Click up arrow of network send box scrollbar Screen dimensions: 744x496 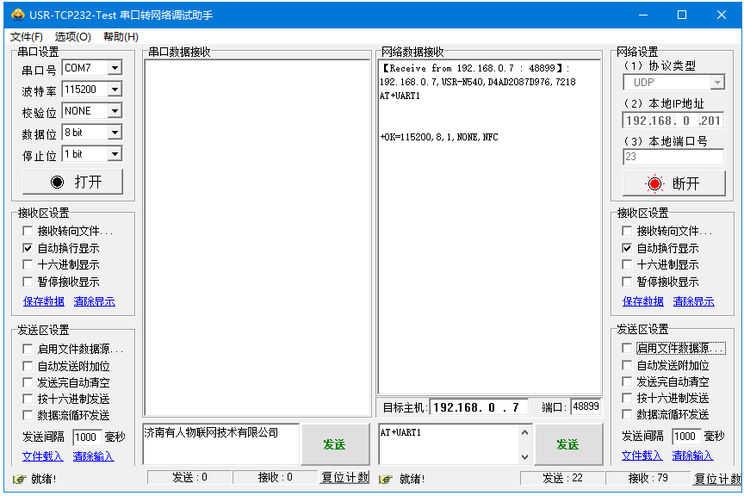524,432
